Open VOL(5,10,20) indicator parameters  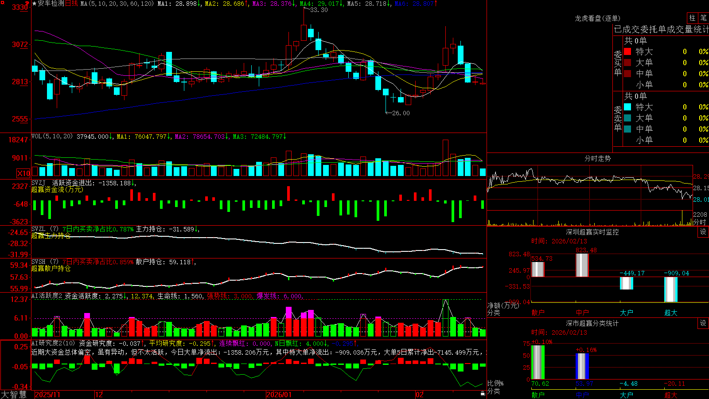(x=52, y=137)
